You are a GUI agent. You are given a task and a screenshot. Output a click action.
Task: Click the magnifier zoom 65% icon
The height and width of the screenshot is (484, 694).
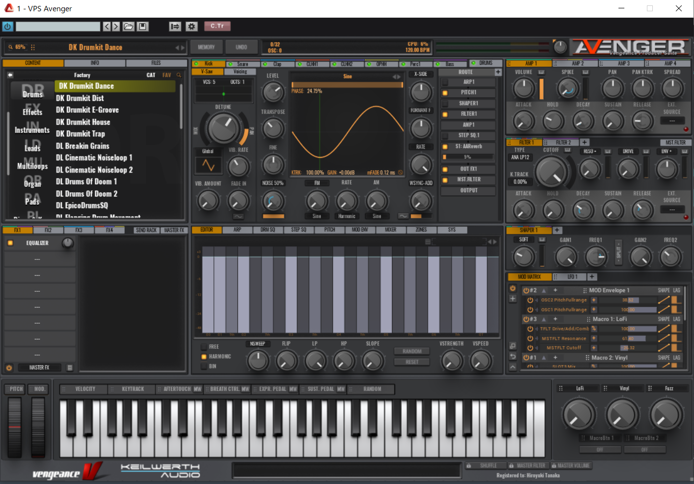point(10,47)
